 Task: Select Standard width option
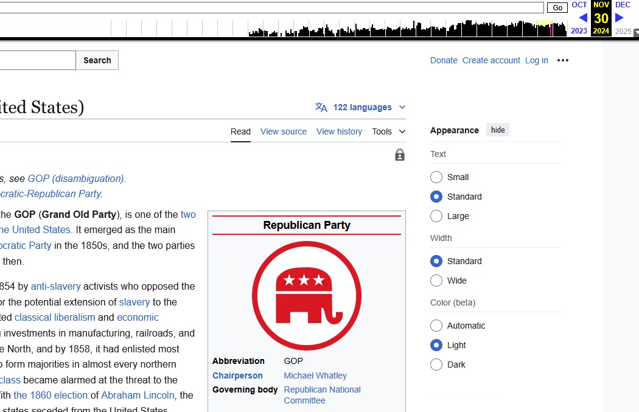pyautogui.click(x=436, y=261)
